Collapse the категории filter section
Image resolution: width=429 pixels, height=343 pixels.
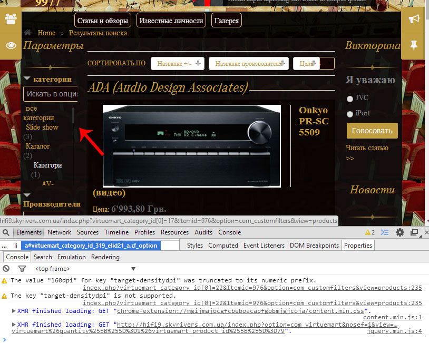pyautogui.click(x=27, y=78)
